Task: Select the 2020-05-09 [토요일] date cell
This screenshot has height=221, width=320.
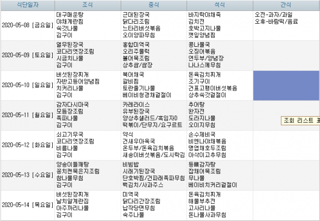Action: click(28, 56)
